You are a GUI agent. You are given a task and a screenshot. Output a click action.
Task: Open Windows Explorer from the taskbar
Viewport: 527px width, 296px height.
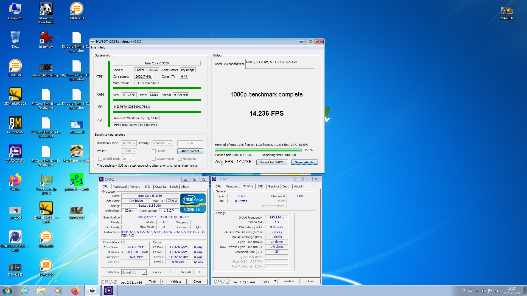[x=41, y=291]
